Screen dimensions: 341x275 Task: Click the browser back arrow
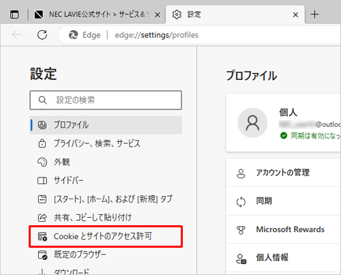click(16, 35)
